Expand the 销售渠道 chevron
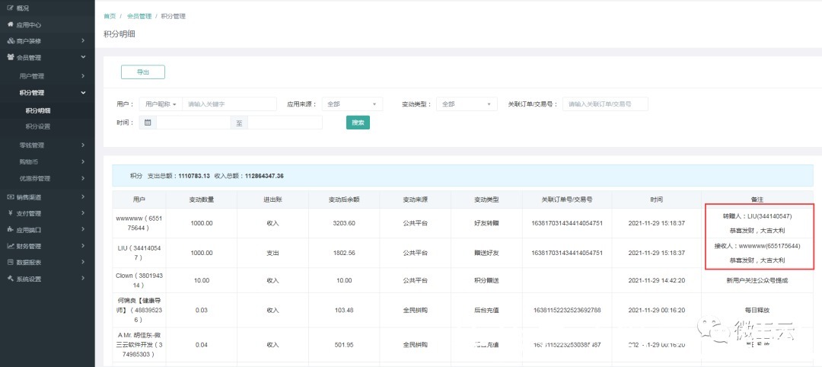This screenshot has height=367, width=822. (x=83, y=197)
